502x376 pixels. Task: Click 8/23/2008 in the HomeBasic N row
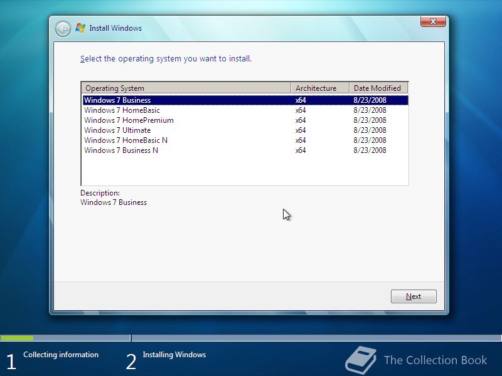(370, 140)
